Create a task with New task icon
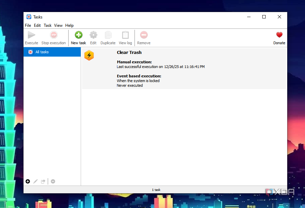305x208 pixels. pyautogui.click(x=78, y=35)
